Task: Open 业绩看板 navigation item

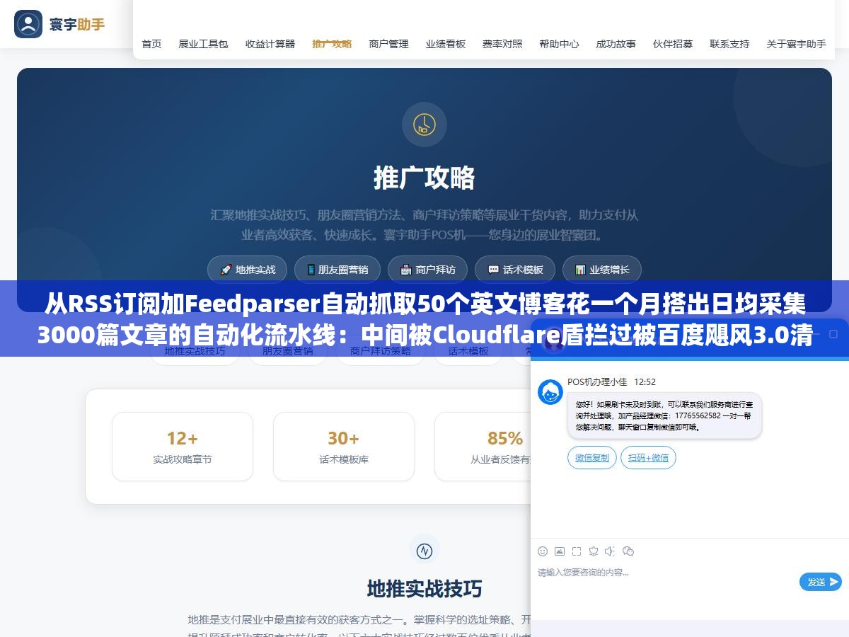Action: [446, 44]
